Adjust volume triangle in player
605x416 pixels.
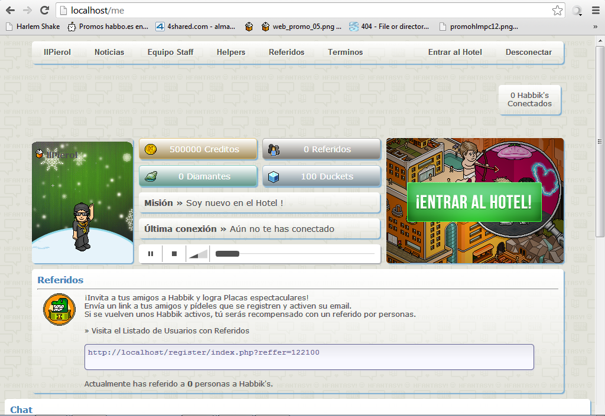[x=199, y=254]
